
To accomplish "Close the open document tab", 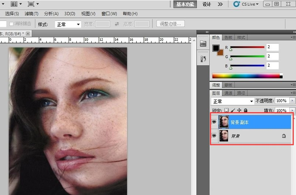I will coord(28,33).
